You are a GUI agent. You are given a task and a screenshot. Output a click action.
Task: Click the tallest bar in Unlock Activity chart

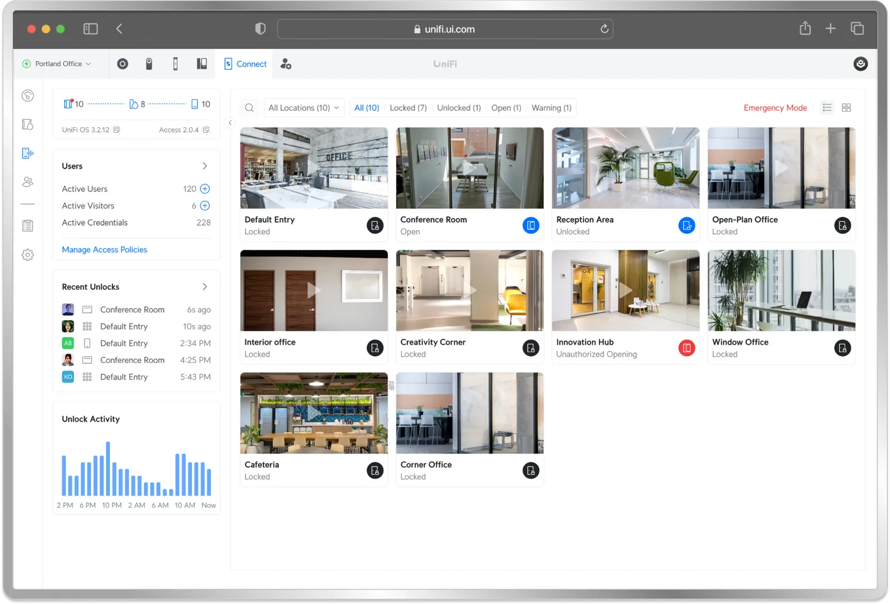pyautogui.click(x=108, y=469)
